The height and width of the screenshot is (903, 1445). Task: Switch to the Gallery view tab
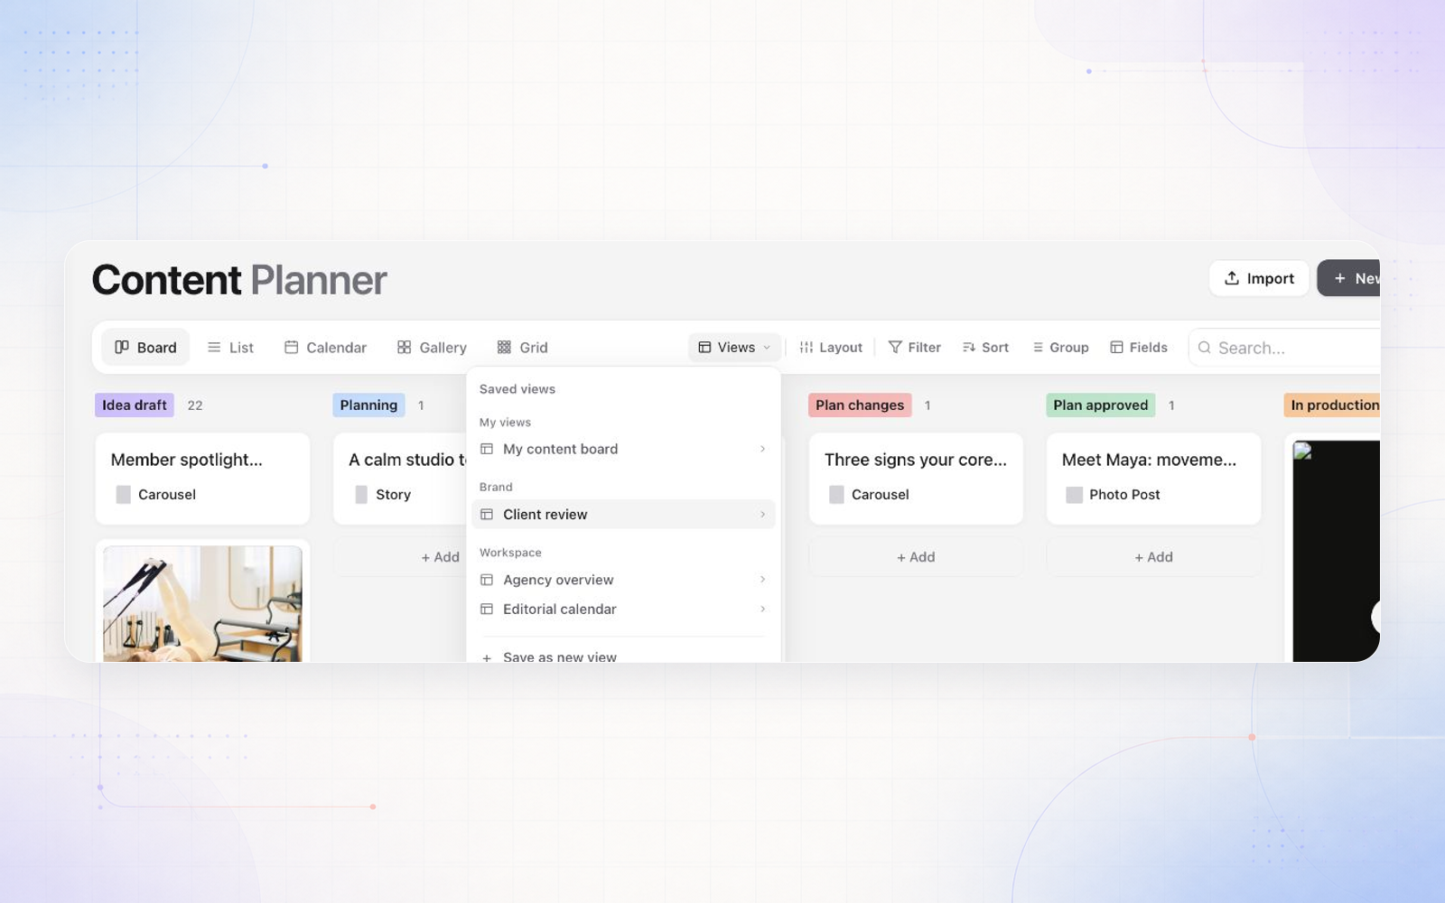click(x=432, y=348)
